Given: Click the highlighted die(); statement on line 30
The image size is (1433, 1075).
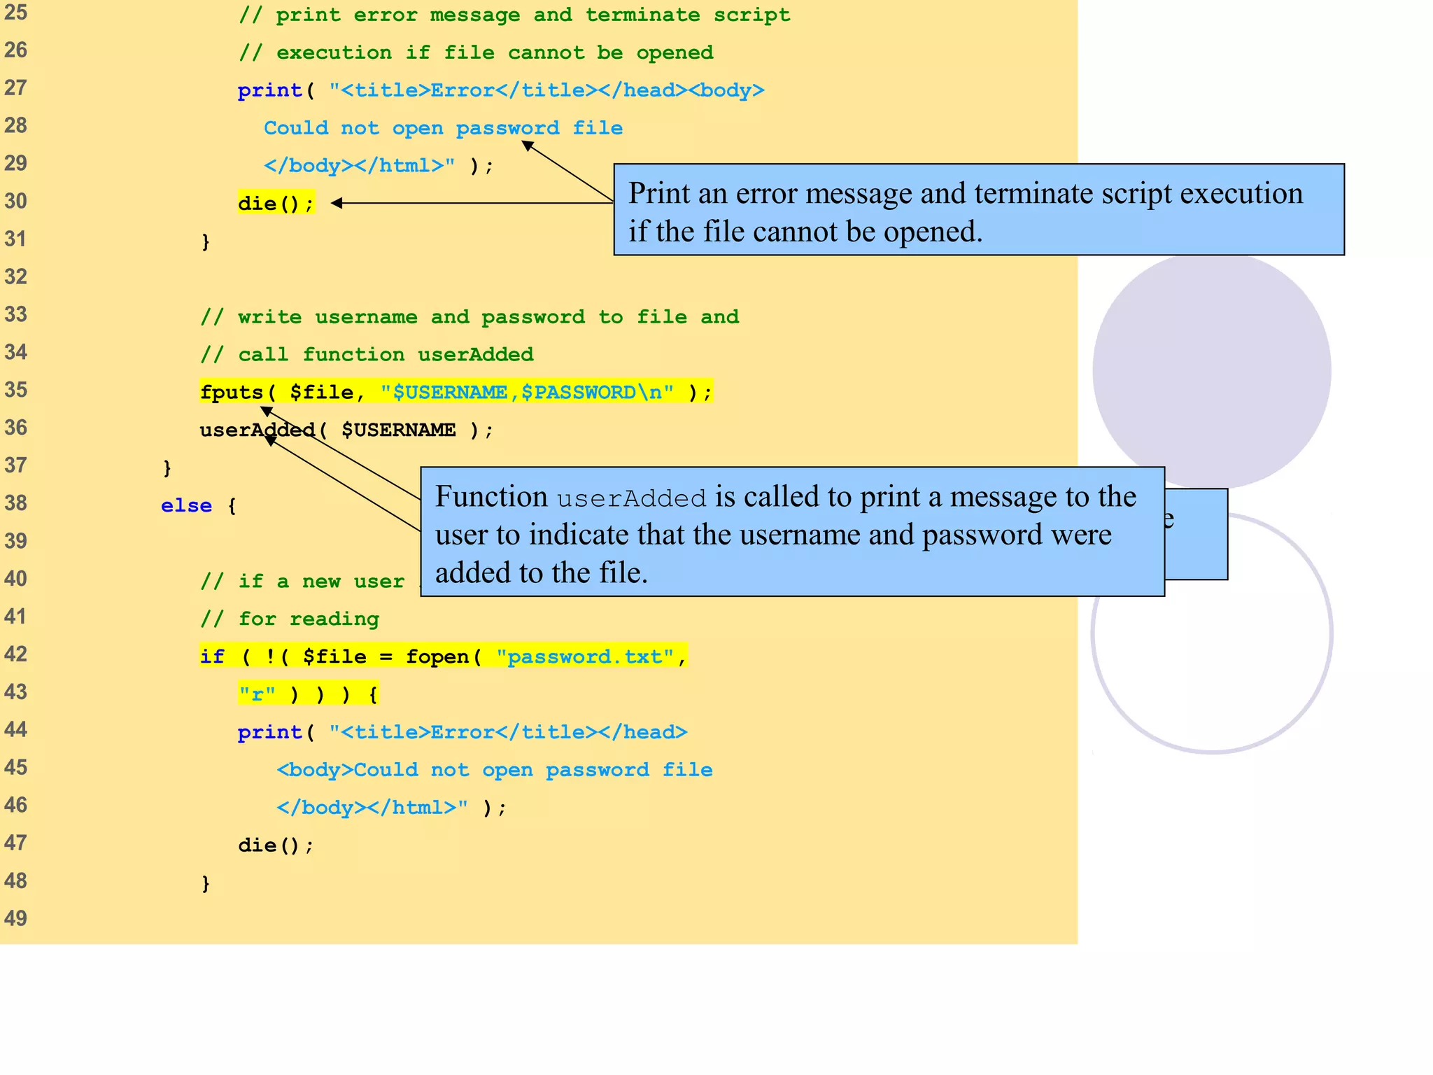Looking at the screenshot, I should tap(276, 203).
